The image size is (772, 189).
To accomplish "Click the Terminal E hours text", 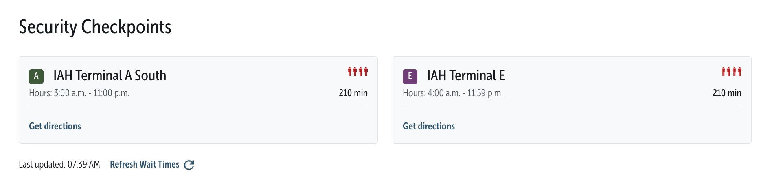I will point(453,93).
